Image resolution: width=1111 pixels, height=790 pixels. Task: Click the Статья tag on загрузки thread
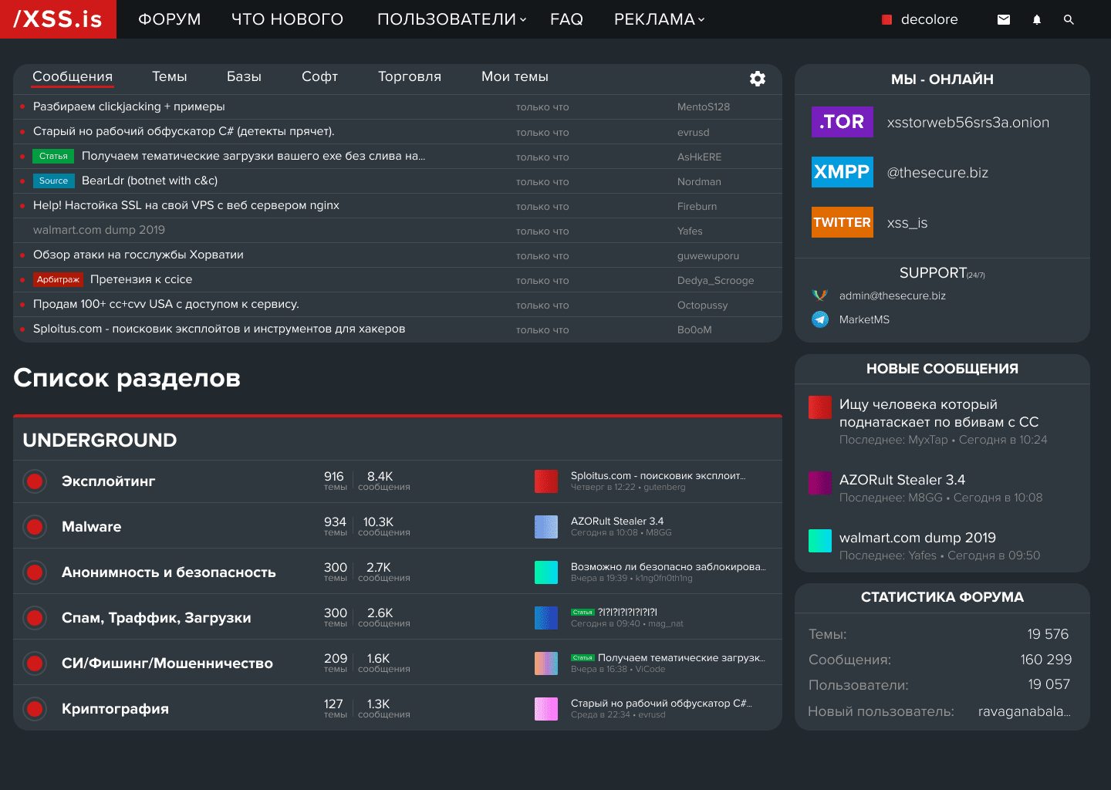tap(53, 156)
